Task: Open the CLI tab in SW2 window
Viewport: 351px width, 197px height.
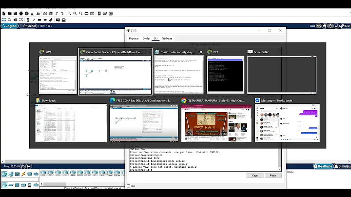Action: tap(156, 39)
